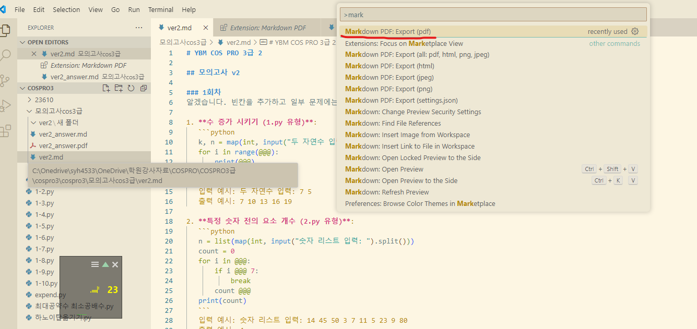Screen dimensions: 697x329
Task: Click 모의고사cos3급 in the breadcrumb
Action: tap(183, 42)
